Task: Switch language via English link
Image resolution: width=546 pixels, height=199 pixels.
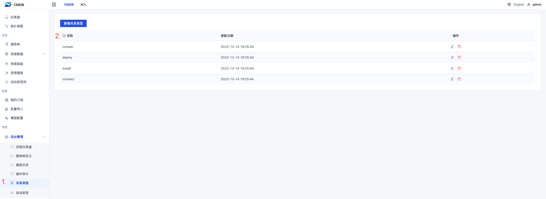Action: click(519, 5)
